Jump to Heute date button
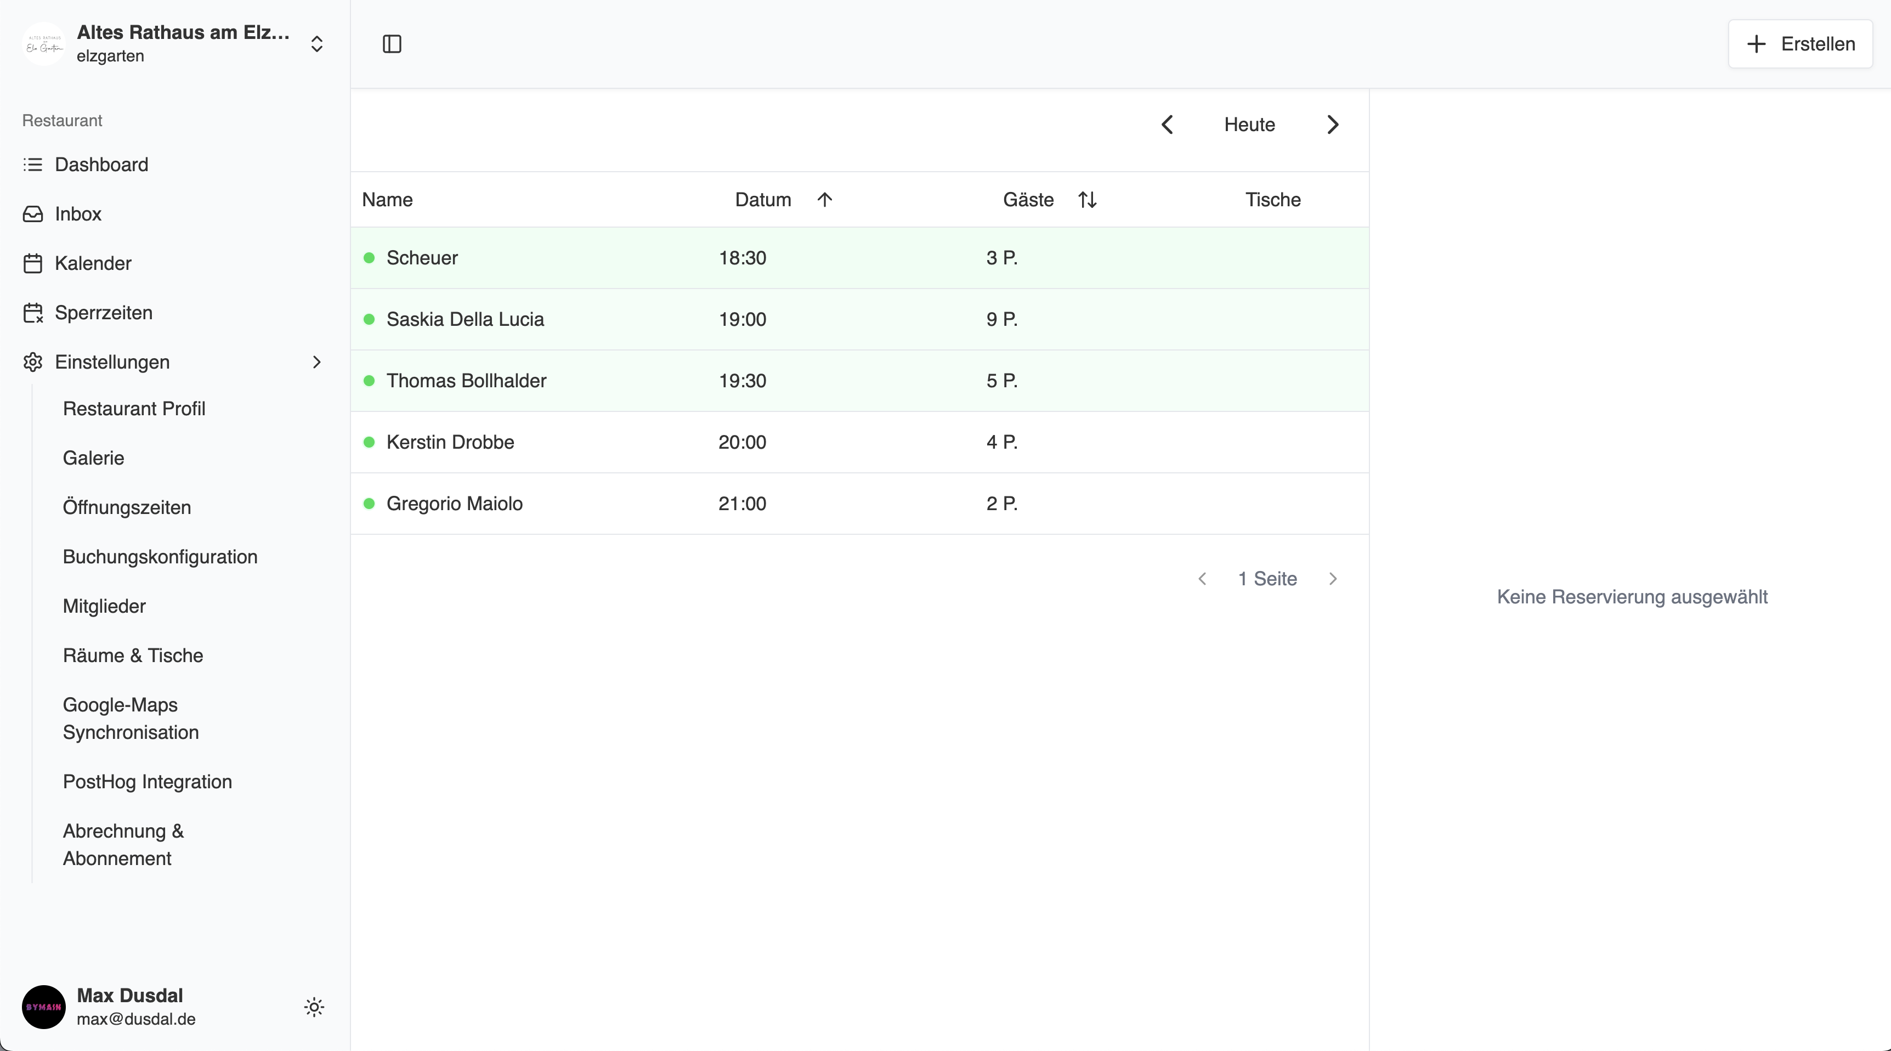This screenshot has width=1891, height=1051. click(x=1249, y=125)
